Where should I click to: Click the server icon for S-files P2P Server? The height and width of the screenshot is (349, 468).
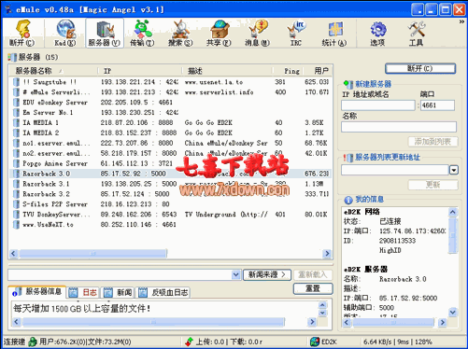tap(16, 204)
